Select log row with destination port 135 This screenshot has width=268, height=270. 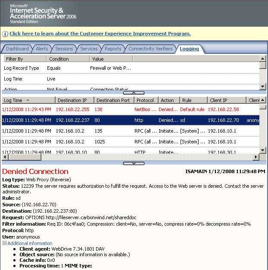tap(131, 131)
